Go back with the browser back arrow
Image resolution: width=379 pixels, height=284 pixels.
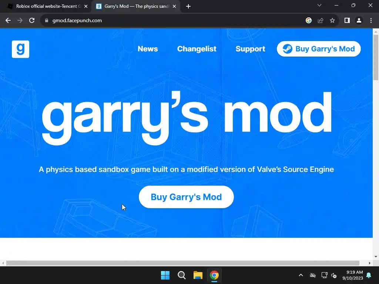(8, 21)
